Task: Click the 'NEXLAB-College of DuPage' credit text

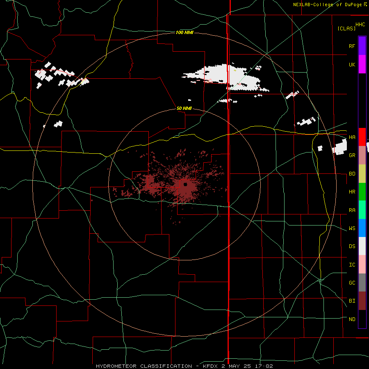Action: pos(328,5)
